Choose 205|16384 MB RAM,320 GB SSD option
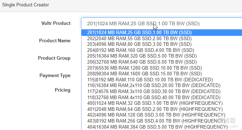 click(x=162, y=56)
